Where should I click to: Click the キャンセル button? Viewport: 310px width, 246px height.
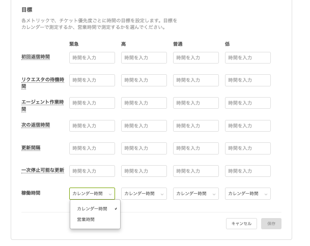click(241, 224)
